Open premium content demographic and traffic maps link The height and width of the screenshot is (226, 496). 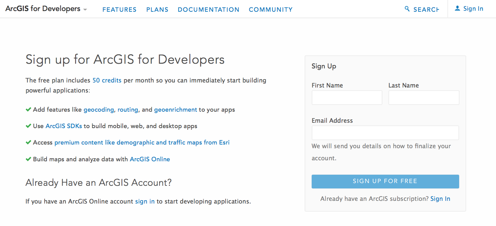[142, 143]
